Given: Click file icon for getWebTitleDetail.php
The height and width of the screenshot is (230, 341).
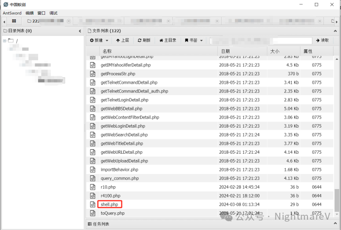Looking at the screenshot, I should tap(93, 143).
